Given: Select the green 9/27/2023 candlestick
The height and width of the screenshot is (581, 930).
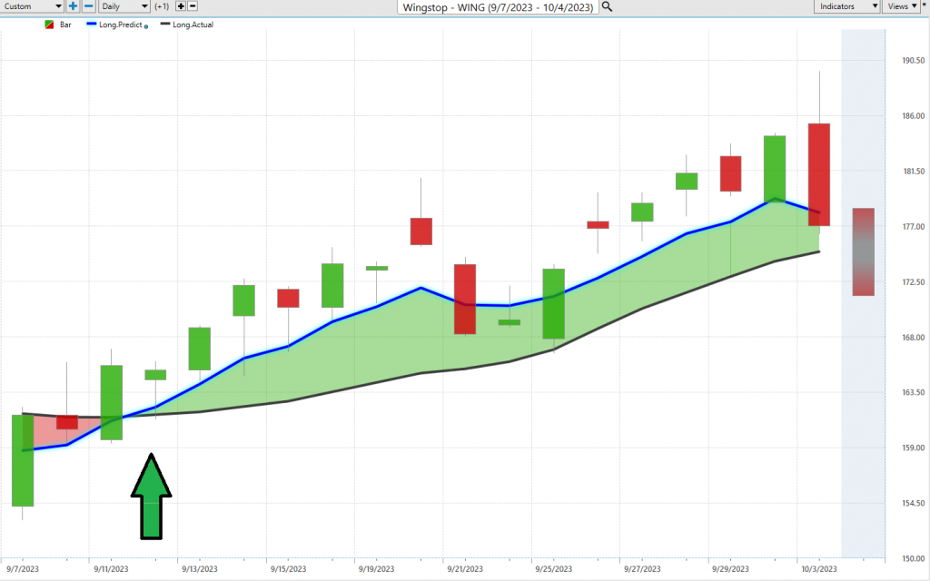Looking at the screenshot, I should (x=642, y=212).
